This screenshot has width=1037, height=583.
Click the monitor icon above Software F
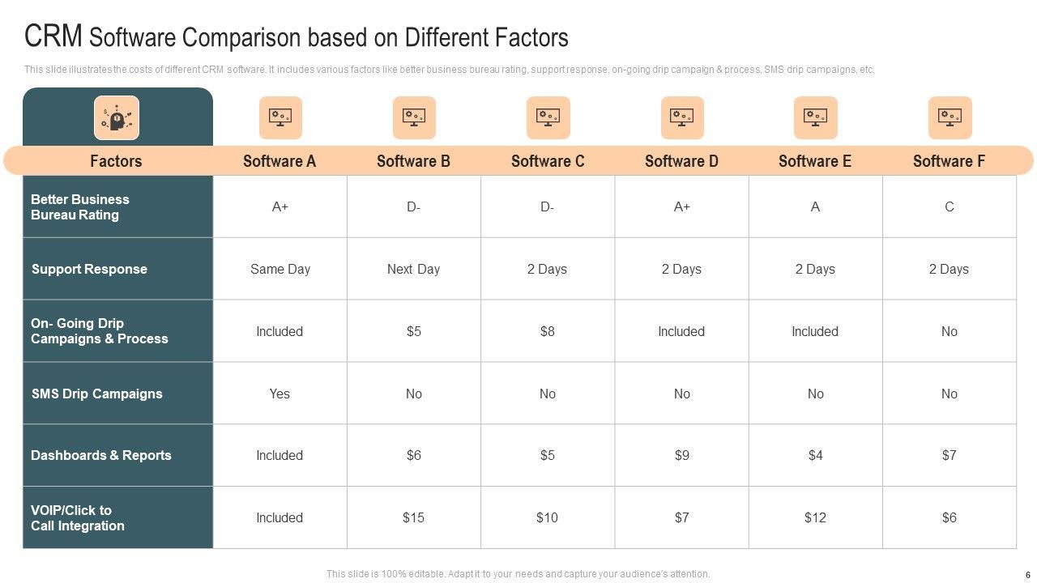[950, 118]
